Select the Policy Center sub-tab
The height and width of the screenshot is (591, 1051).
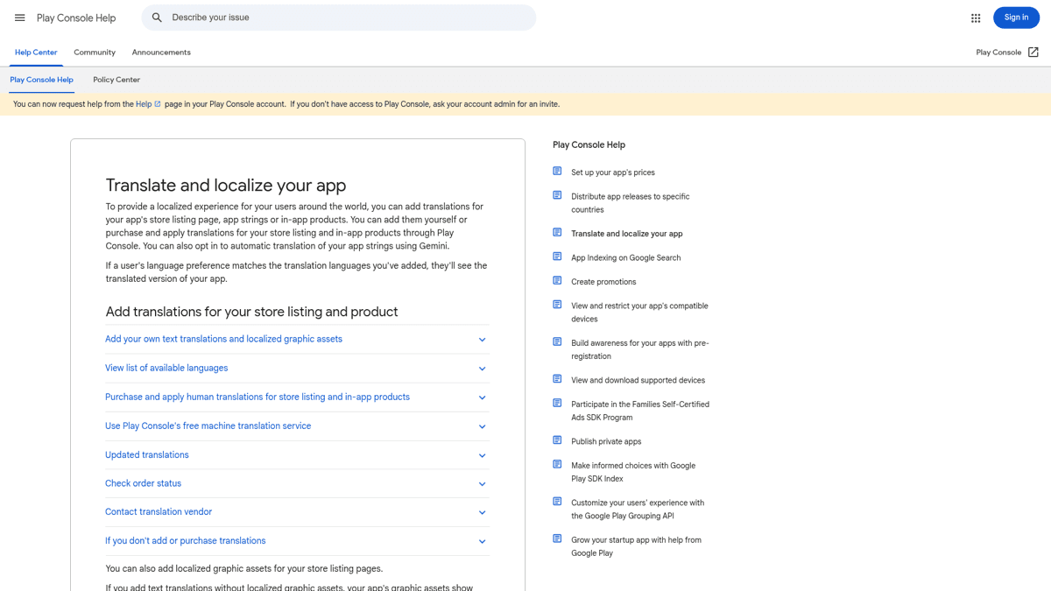pyautogui.click(x=116, y=80)
